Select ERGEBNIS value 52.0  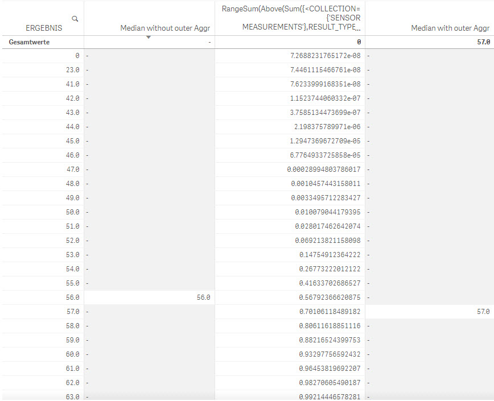tap(73, 241)
